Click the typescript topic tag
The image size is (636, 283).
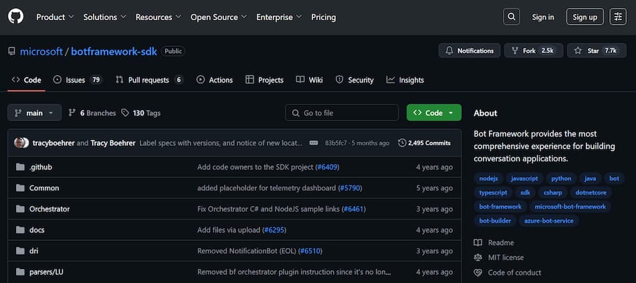pyautogui.click(x=493, y=193)
